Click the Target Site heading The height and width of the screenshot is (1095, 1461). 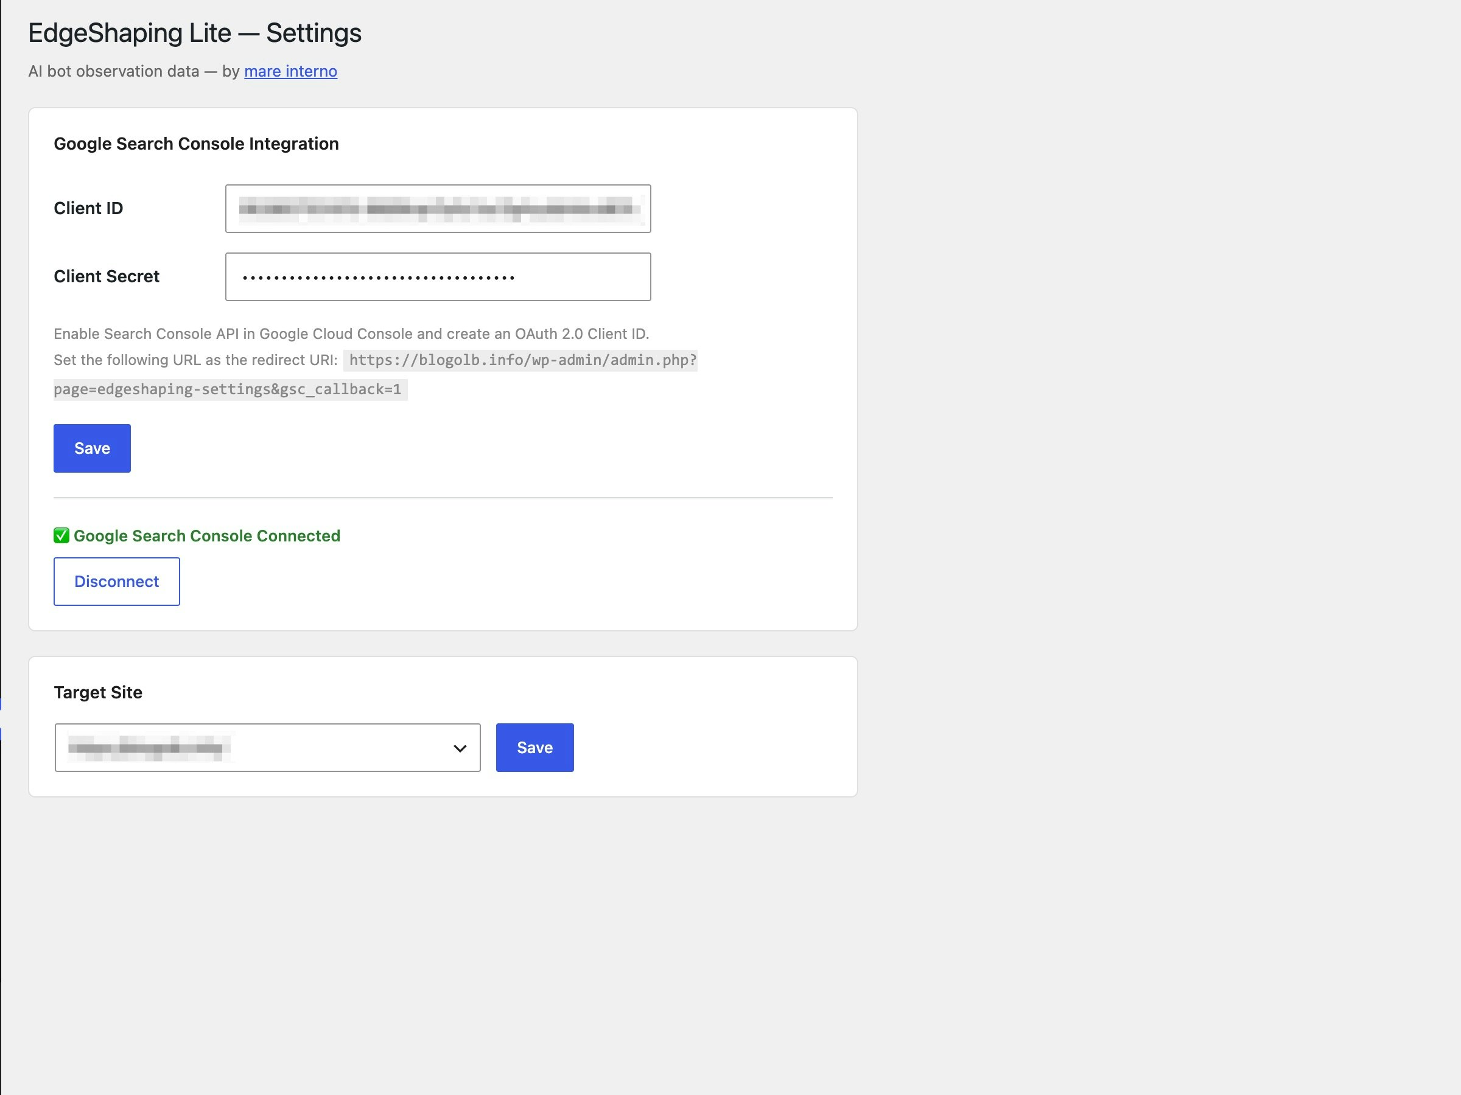[x=98, y=692]
